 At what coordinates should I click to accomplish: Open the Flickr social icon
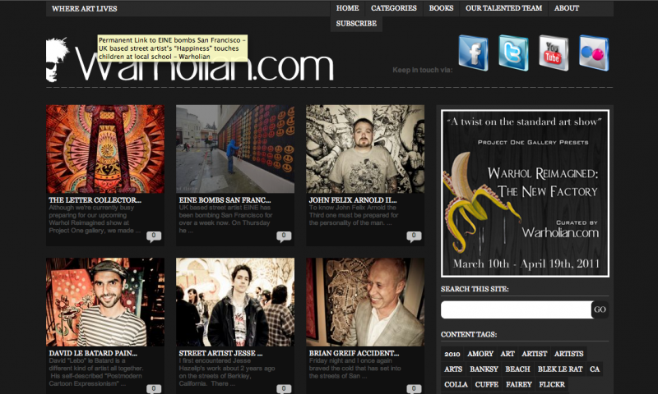pyautogui.click(x=594, y=53)
